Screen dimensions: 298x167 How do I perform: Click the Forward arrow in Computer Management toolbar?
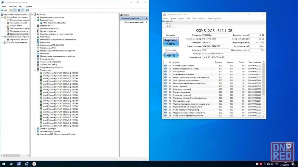click(6, 10)
